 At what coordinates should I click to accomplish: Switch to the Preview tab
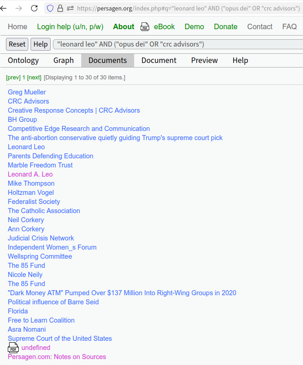[x=204, y=61]
